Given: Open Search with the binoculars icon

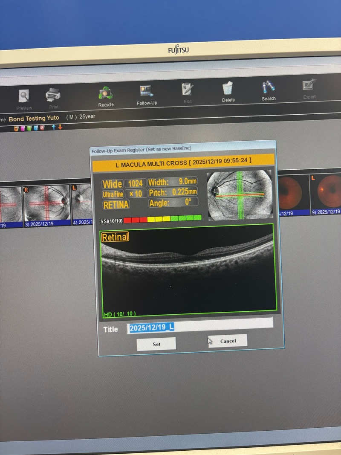Looking at the screenshot, I should [269, 87].
